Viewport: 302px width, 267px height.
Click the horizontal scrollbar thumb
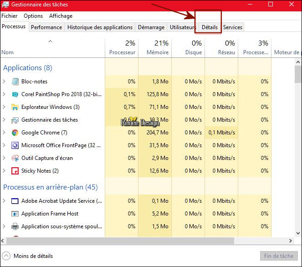pos(120,241)
